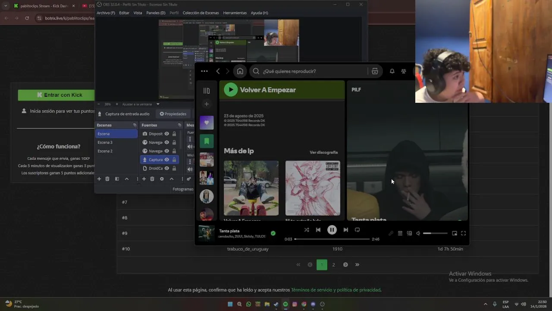Screen dimensions: 552x311
Task: Move source up in OBS Fuentes panel
Action: tap(171, 179)
